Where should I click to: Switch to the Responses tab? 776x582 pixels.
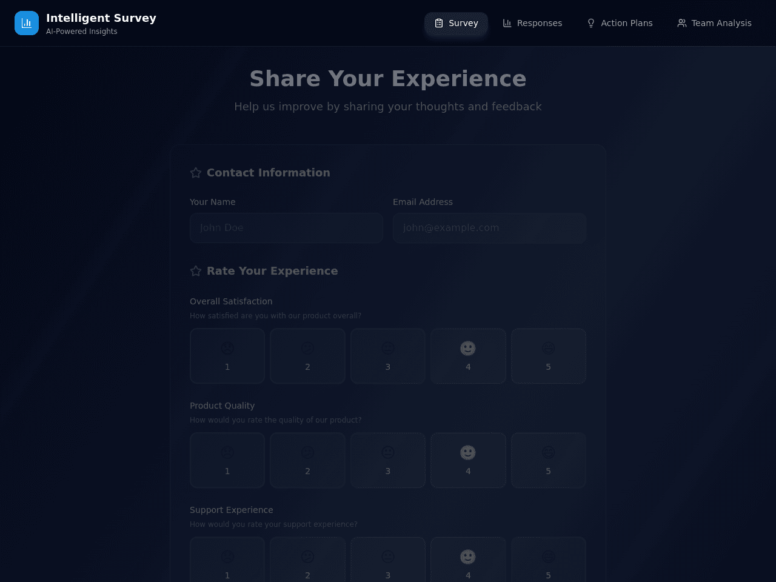point(532,23)
